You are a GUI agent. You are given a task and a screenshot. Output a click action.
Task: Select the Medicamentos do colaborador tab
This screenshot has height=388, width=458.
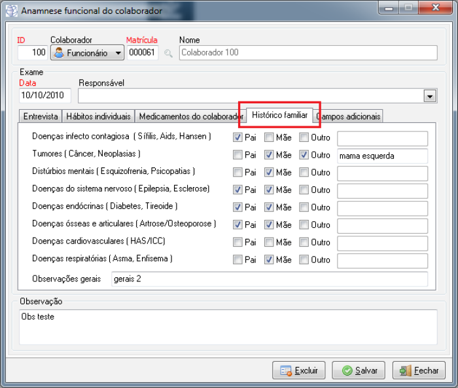pos(190,116)
